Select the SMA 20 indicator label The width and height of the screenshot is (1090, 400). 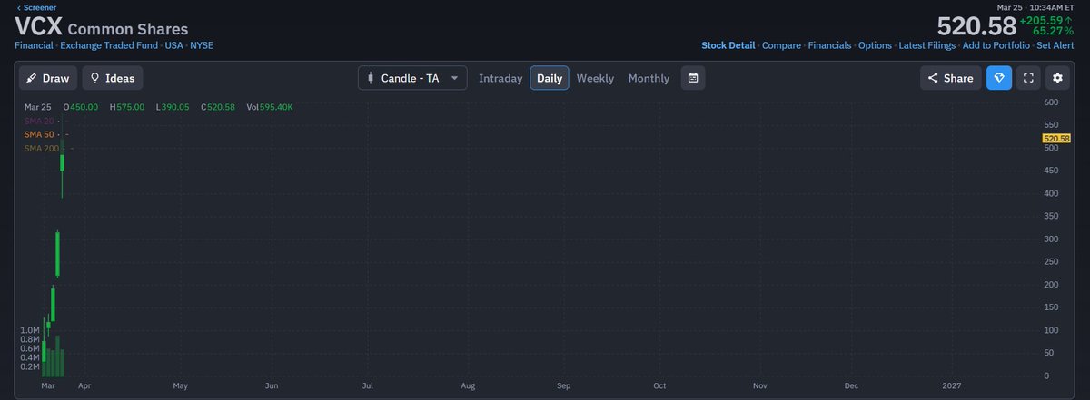point(40,121)
